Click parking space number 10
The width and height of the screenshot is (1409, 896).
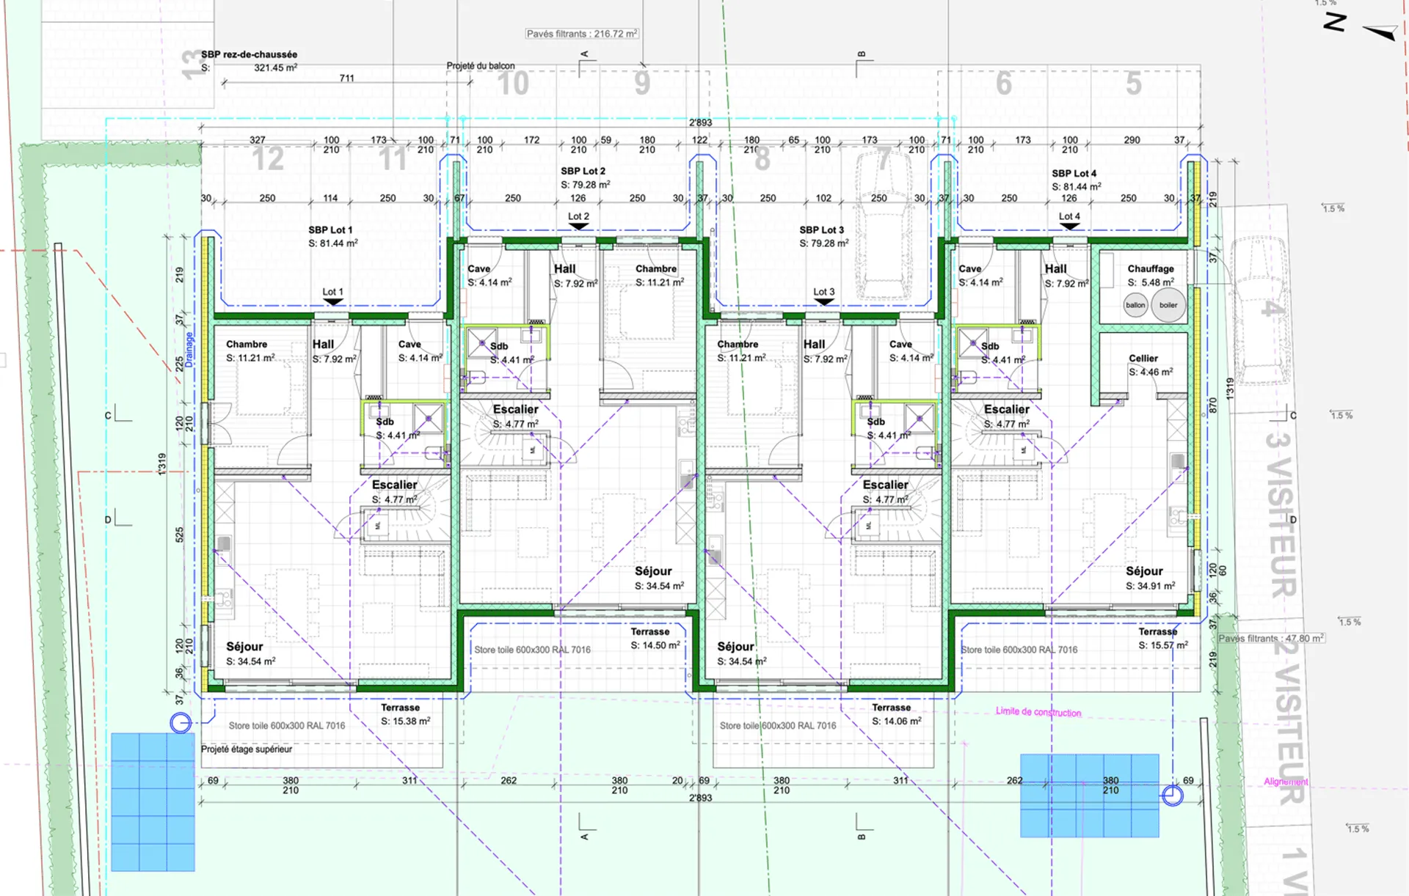tap(513, 84)
